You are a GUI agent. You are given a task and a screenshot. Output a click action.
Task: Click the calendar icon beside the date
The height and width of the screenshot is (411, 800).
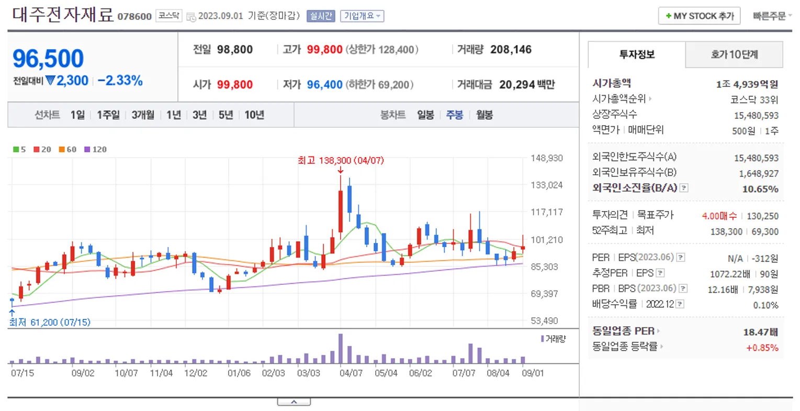pyautogui.click(x=190, y=17)
